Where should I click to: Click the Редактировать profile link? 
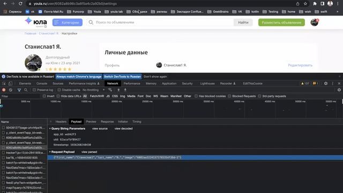tap(300, 65)
